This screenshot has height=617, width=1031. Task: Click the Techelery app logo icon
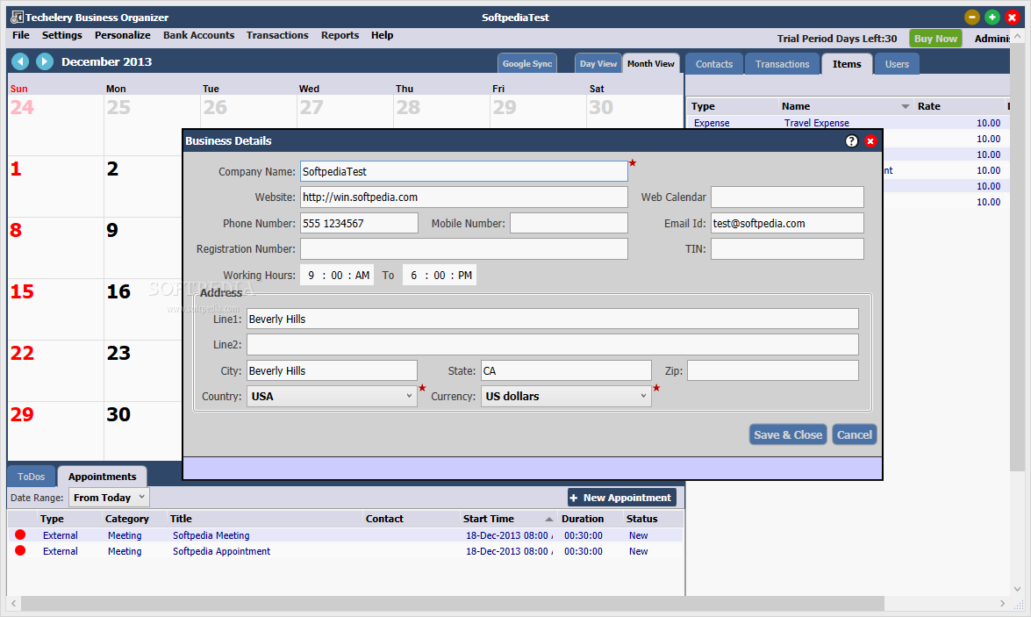17,17
